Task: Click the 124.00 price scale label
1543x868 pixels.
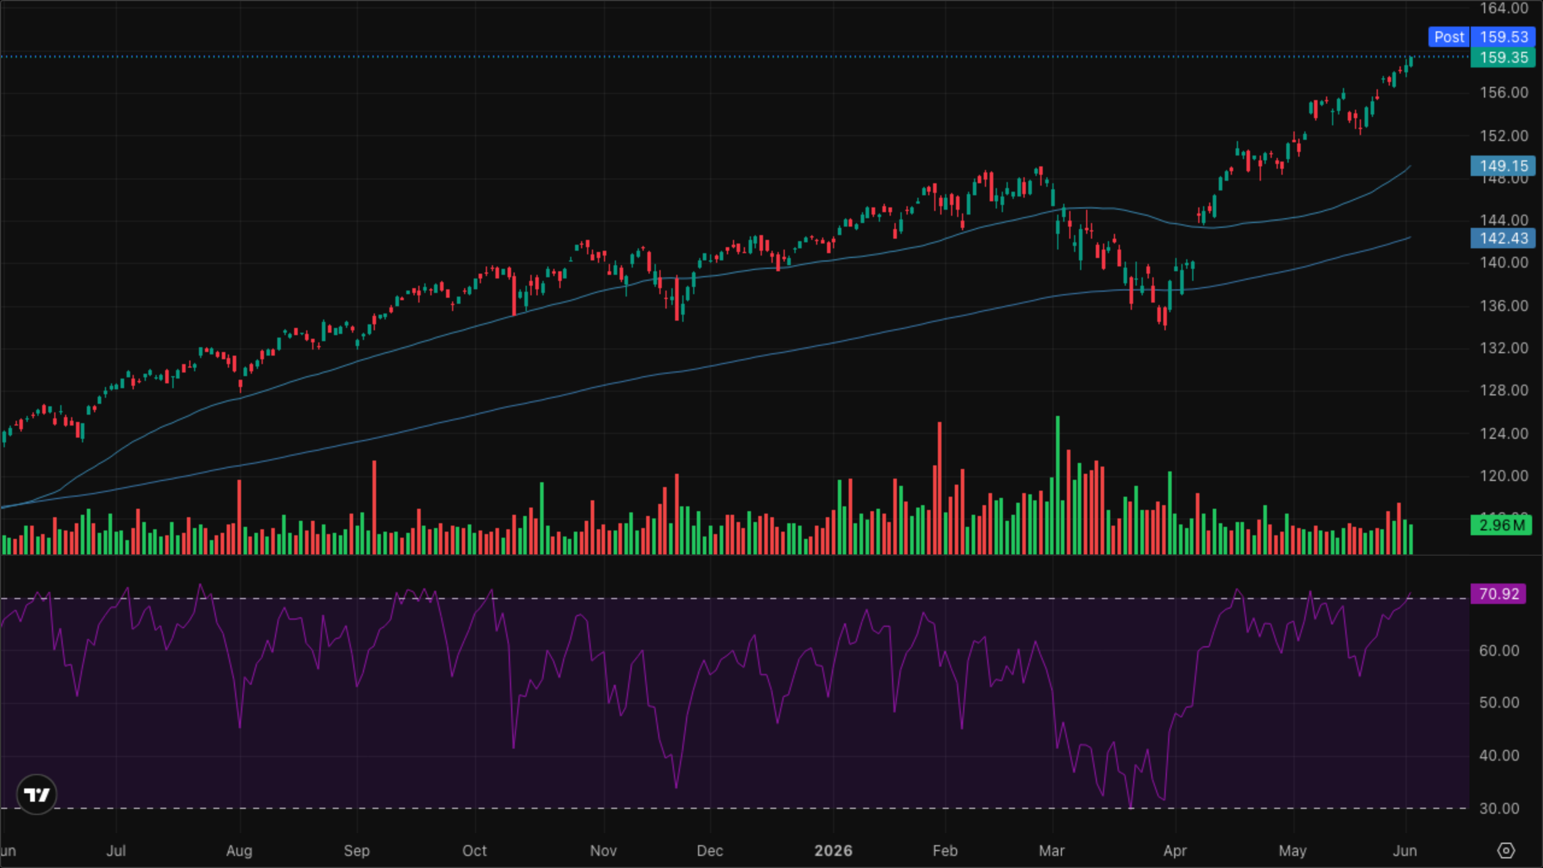Action: coord(1504,433)
